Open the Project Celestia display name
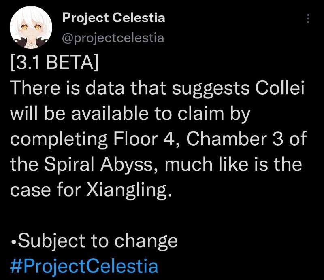This screenshot has height=280, width=324. [x=113, y=18]
